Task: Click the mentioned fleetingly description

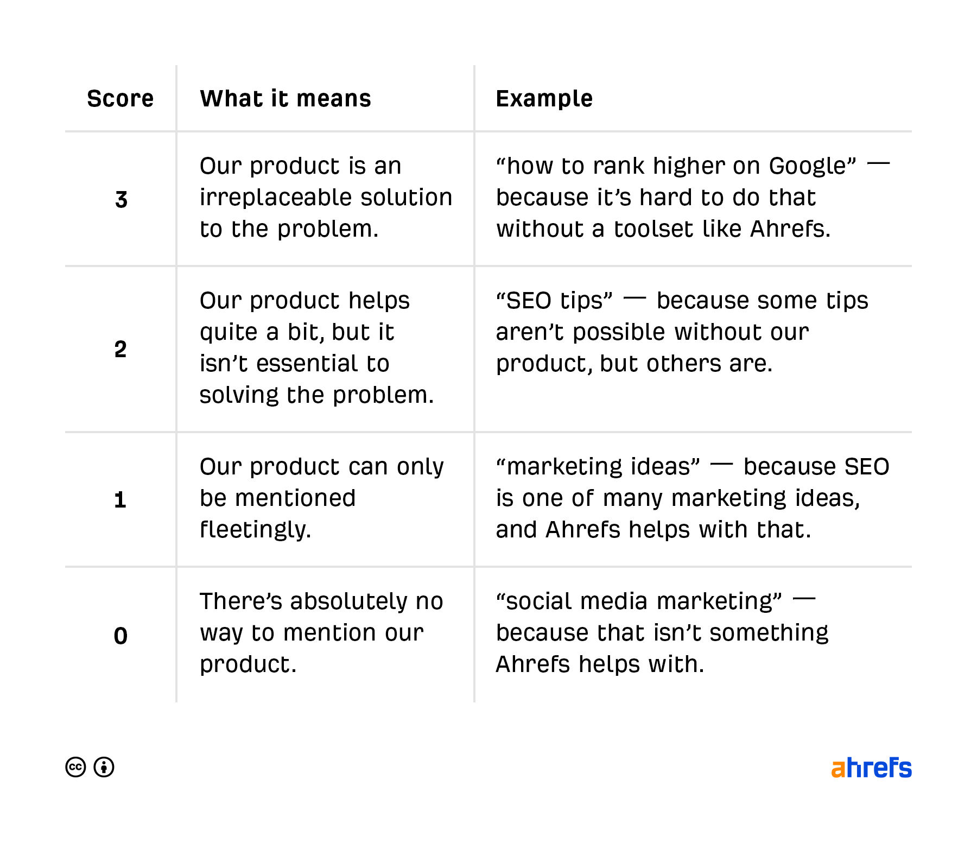Action: point(321,498)
